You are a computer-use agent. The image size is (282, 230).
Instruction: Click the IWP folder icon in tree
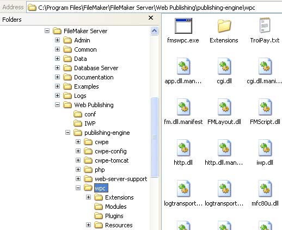(x=78, y=123)
